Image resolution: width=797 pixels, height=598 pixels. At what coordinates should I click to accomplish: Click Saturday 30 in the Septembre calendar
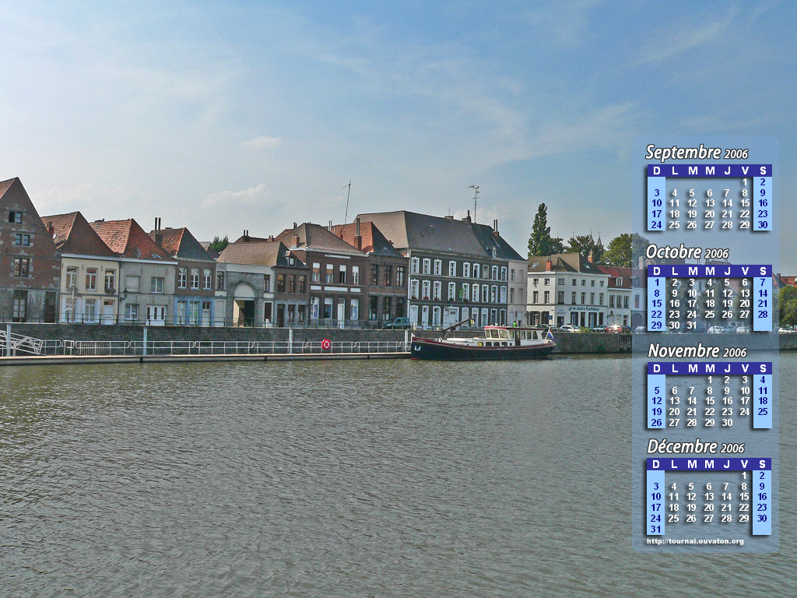click(x=763, y=225)
